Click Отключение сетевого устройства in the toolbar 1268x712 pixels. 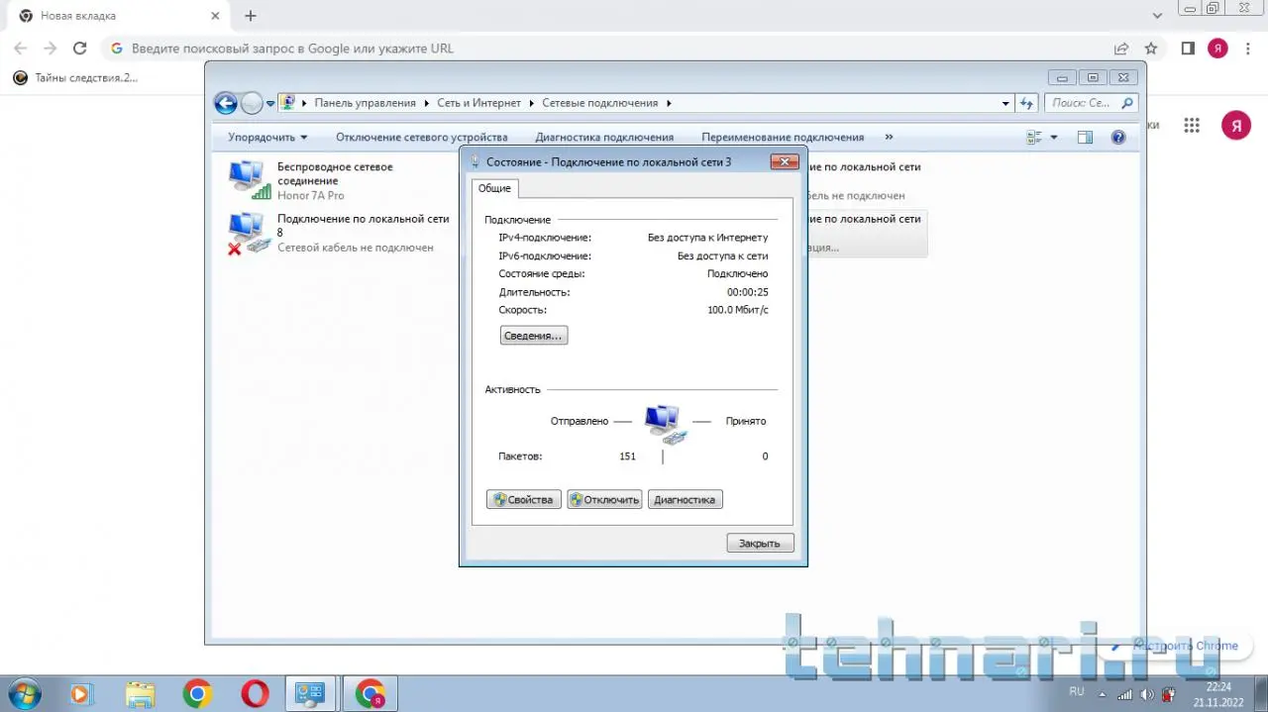click(x=422, y=138)
